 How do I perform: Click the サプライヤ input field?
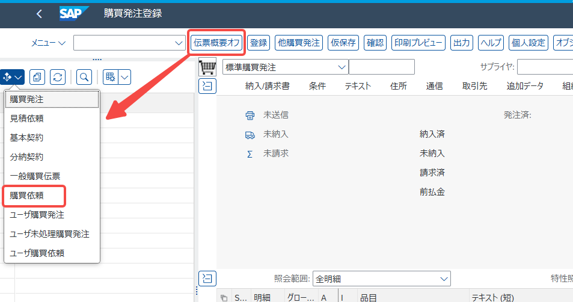tap(544, 67)
